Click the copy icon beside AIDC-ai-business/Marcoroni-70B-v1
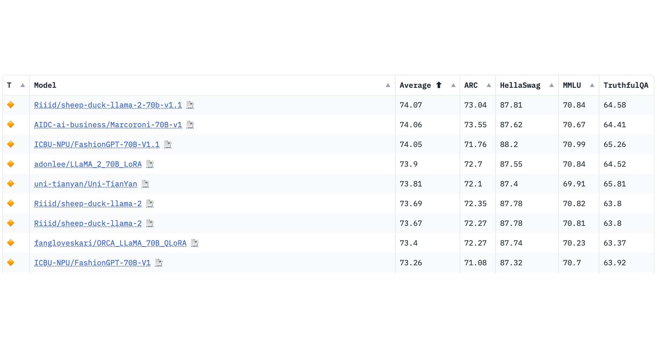The height and width of the screenshot is (344, 657). coord(190,125)
